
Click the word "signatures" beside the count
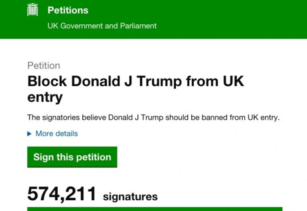[x=130, y=197]
